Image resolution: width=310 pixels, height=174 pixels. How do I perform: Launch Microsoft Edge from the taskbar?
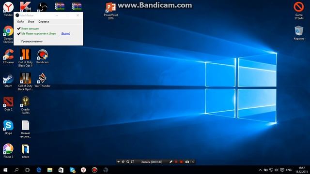39,170
